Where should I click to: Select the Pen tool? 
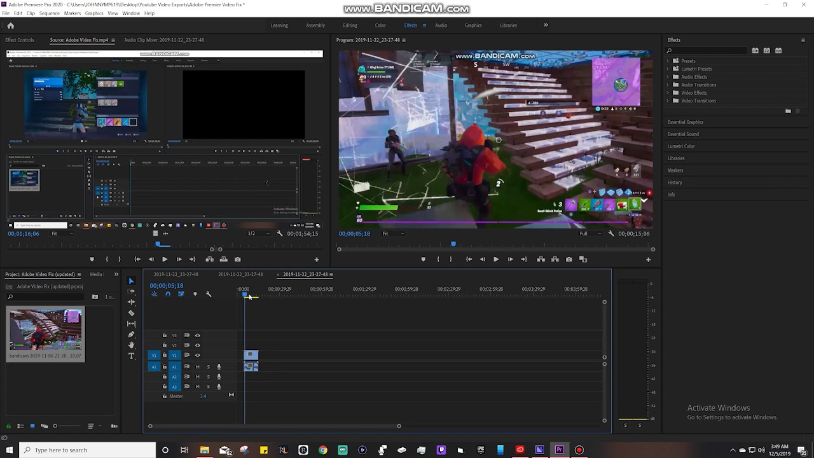coord(132,335)
